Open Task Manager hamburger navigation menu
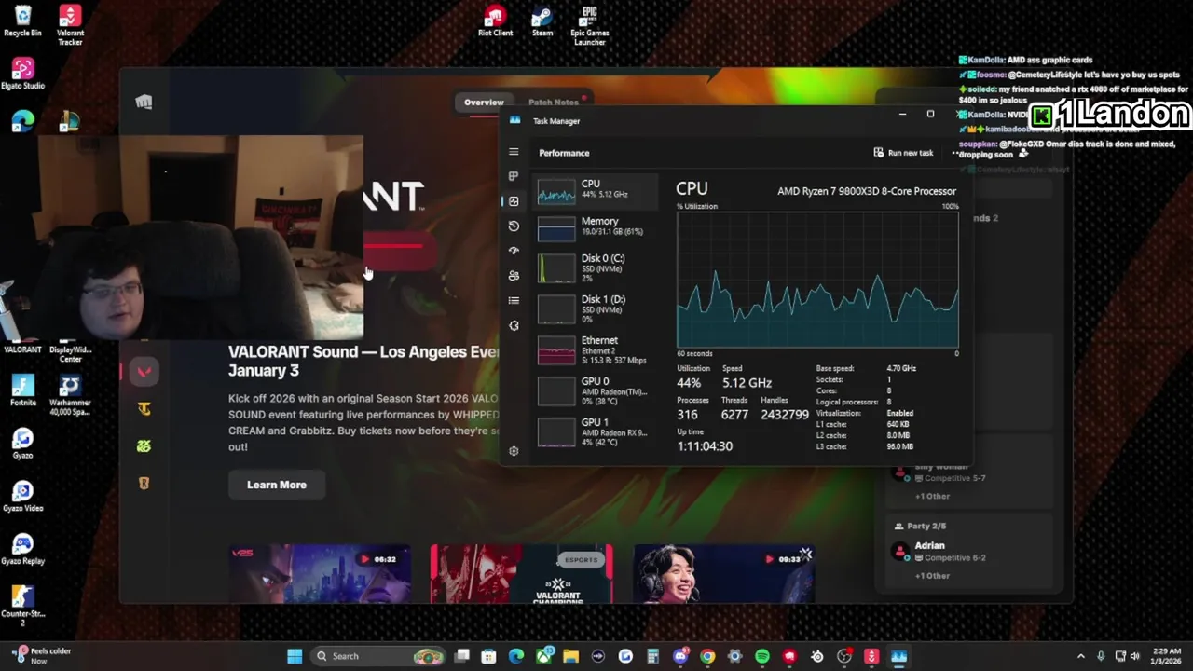Image resolution: width=1193 pixels, height=671 pixels. coord(514,151)
